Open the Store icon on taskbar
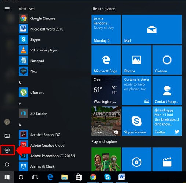Viewport: 186px width, 183px height. pos(79,177)
